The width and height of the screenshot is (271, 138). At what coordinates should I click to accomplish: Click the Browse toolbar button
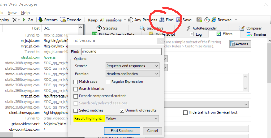click(x=221, y=20)
